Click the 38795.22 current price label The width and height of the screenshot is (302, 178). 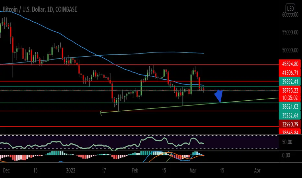[x=290, y=90]
